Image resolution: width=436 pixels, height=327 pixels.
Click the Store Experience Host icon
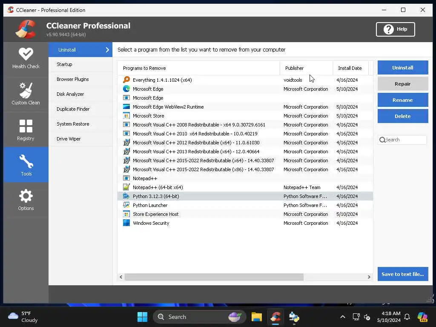126,214
